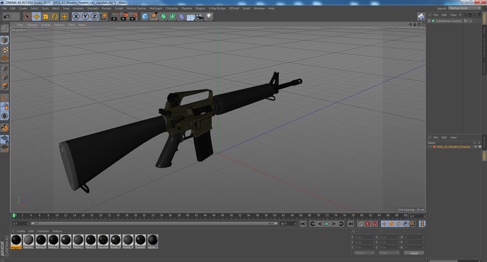Select the Metalic material swatch
487x262 pixels.
click(x=28, y=242)
